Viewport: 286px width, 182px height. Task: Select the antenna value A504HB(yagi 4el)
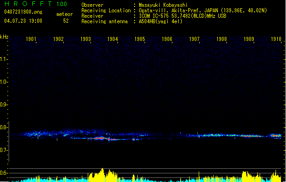coord(161,21)
